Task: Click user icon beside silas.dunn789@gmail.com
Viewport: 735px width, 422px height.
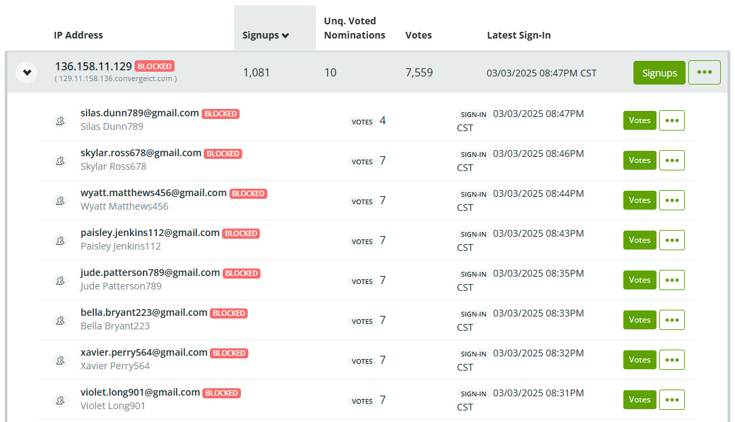Action: coord(60,121)
